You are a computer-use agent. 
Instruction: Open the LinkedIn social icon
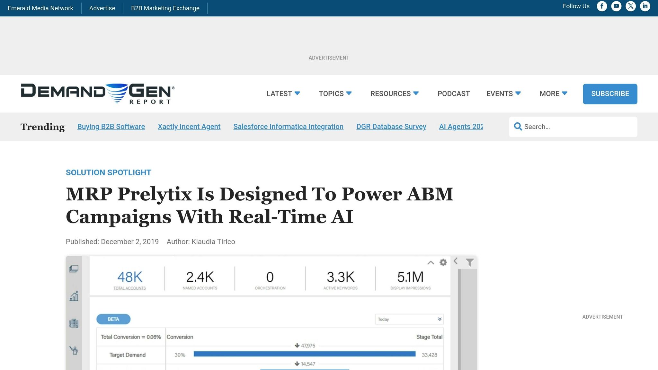tap(645, 6)
